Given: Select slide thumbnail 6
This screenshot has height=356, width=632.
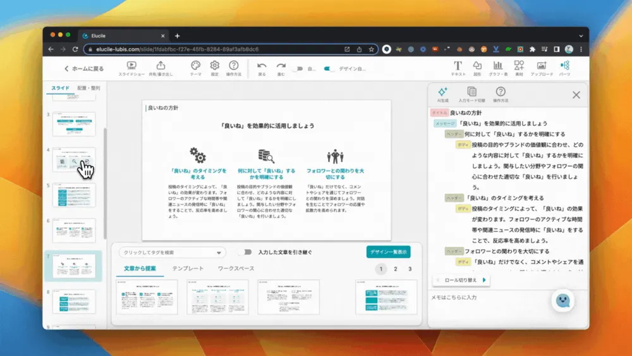Looking at the screenshot, I should coord(74,231).
